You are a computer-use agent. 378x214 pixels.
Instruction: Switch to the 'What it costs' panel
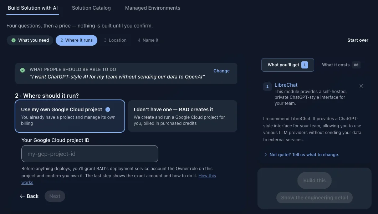click(x=341, y=65)
